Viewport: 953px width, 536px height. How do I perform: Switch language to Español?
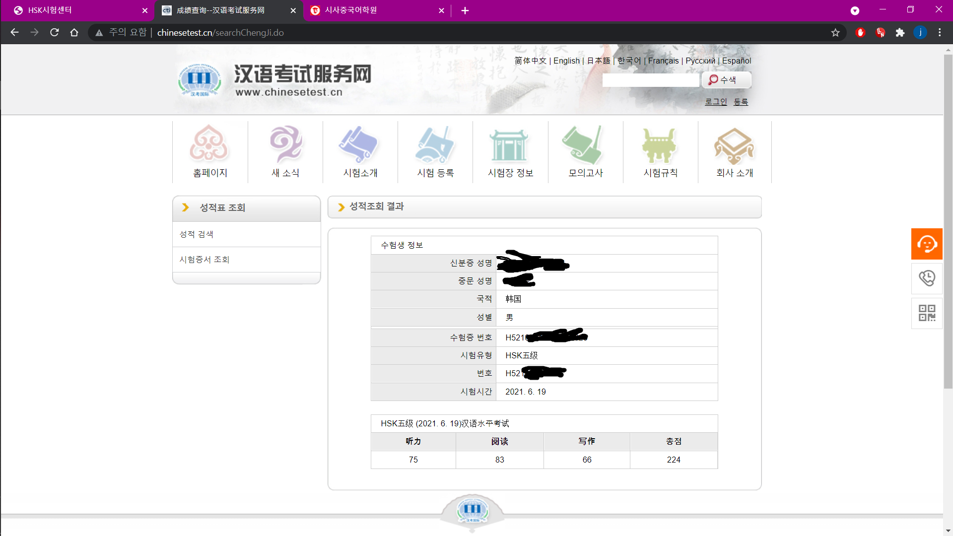point(737,61)
